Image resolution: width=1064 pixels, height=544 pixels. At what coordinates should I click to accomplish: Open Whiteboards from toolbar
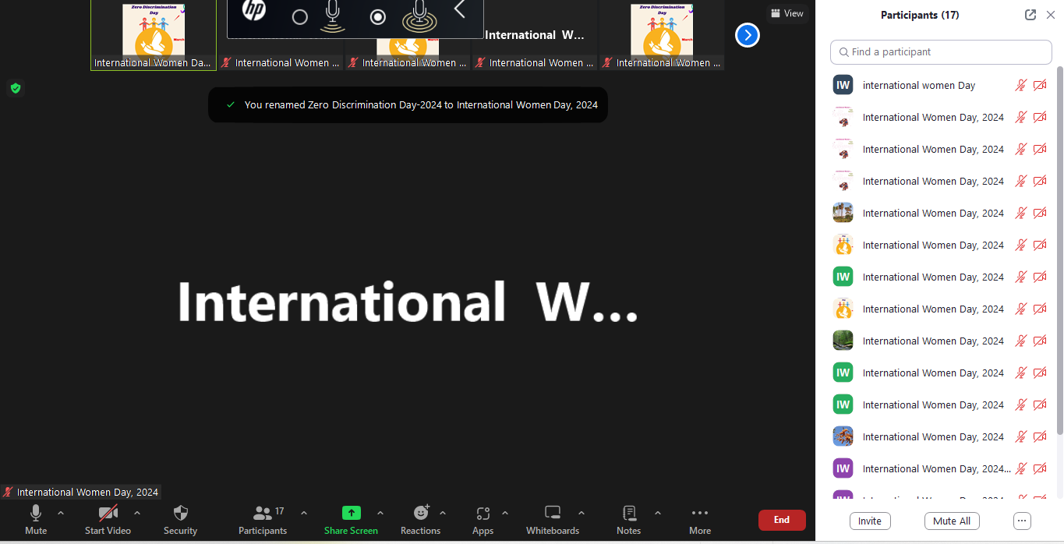(552, 519)
